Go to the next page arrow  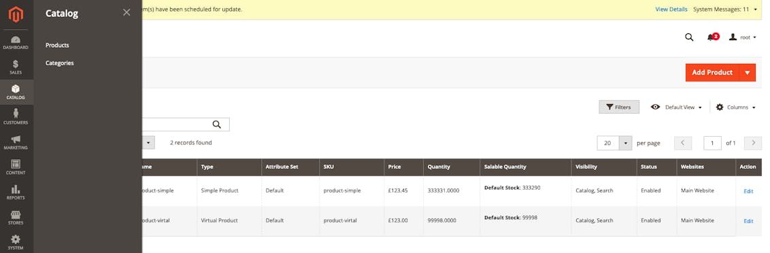[753, 143]
